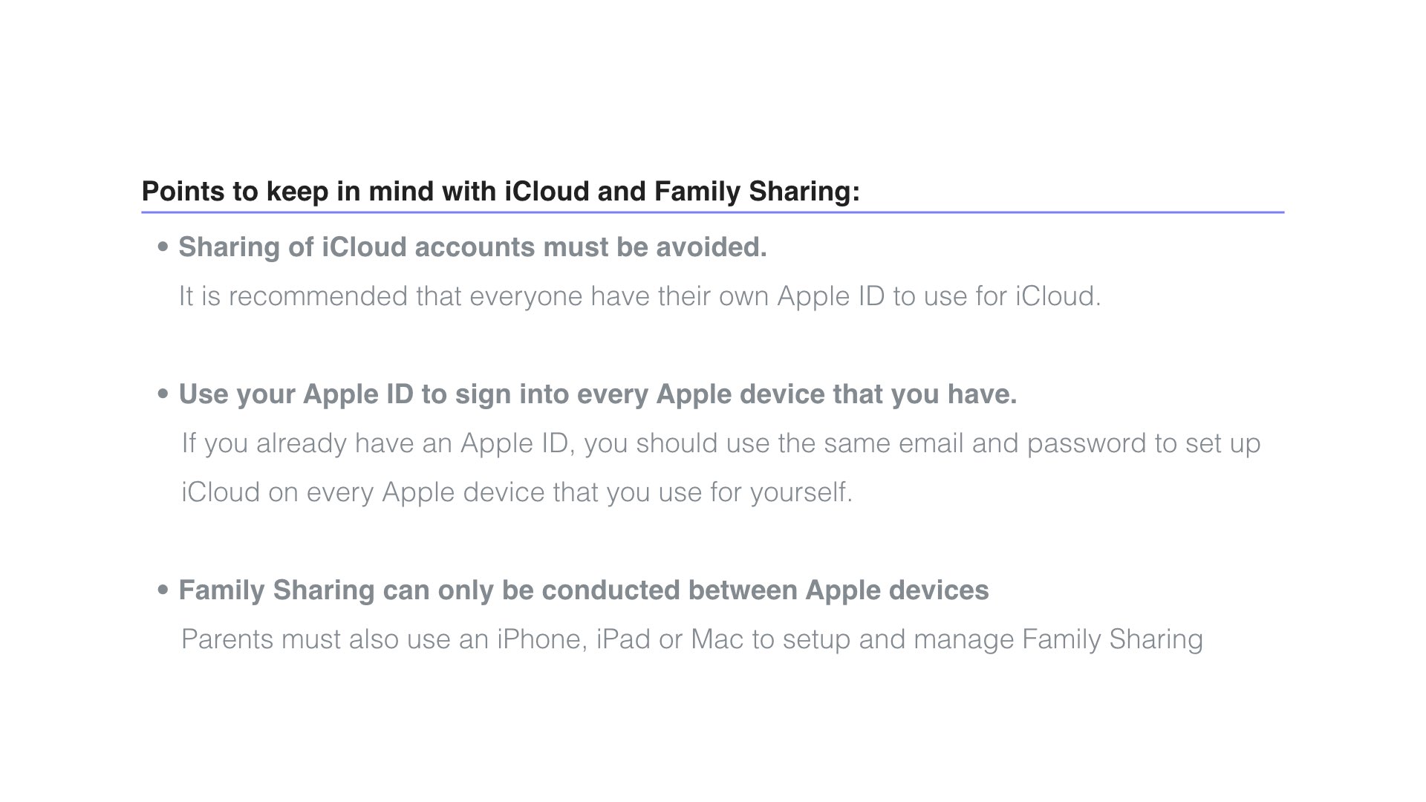Click the blue underline beneath the heading
The height and width of the screenshot is (802, 1426).
click(x=713, y=212)
